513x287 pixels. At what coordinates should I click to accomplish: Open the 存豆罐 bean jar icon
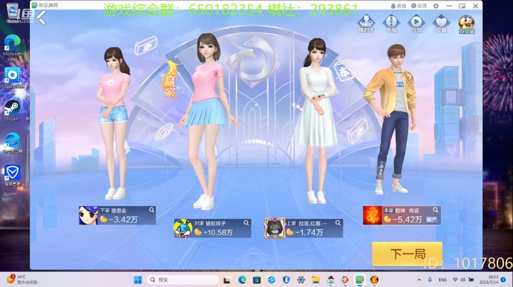coord(466,24)
